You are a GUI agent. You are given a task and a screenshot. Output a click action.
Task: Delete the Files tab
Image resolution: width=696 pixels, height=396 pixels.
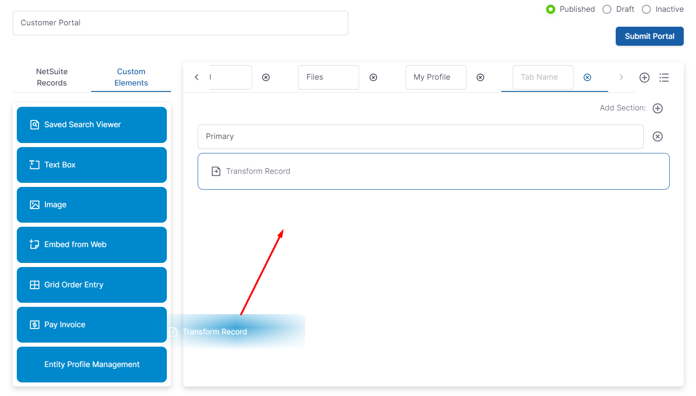pos(373,77)
